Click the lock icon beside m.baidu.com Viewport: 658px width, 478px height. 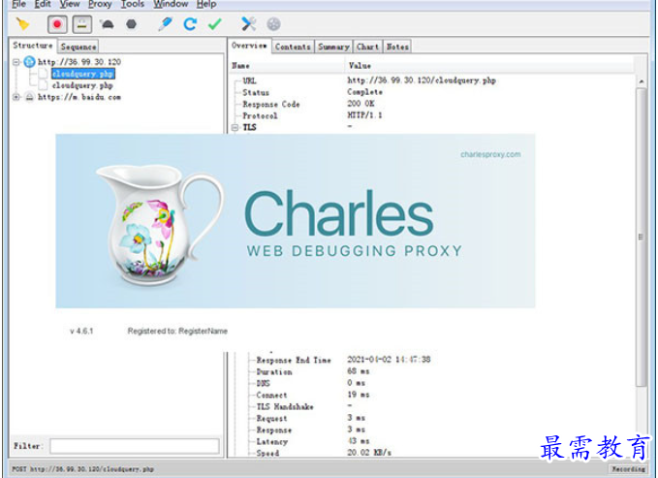tap(29, 98)
